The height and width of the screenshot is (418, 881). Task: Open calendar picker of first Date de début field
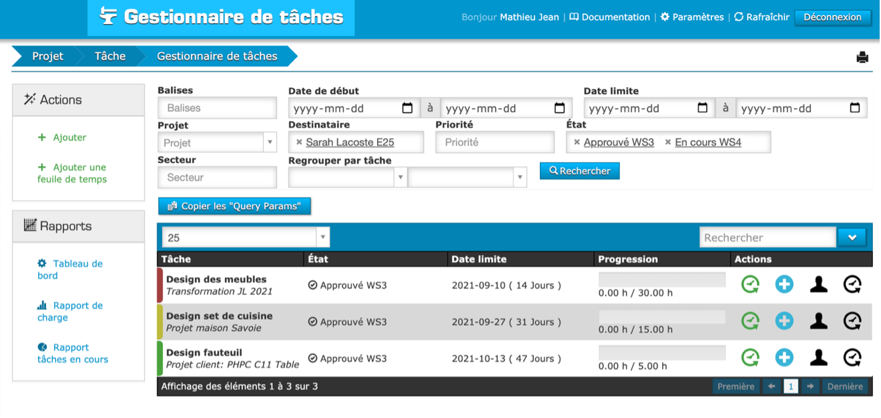pos(408,108)
